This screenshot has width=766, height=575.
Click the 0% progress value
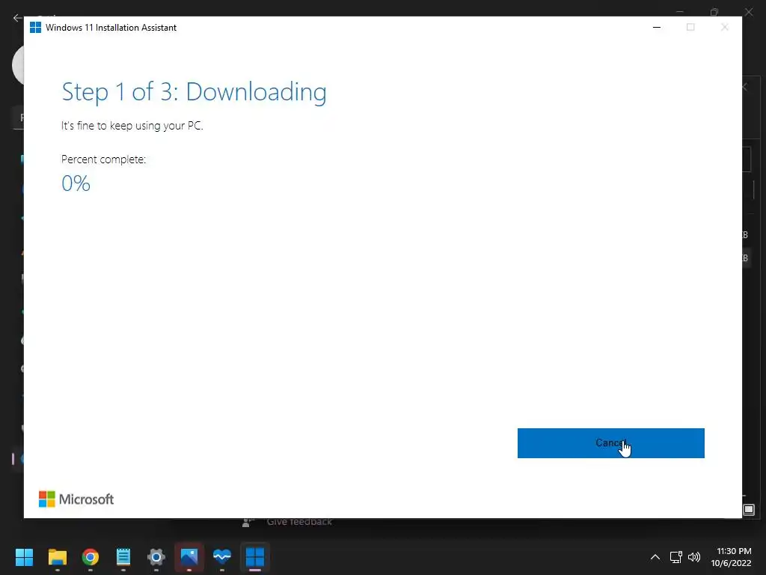tap(76, 183)
